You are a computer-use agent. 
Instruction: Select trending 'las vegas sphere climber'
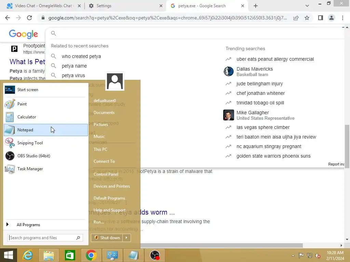click(x=263, y=127)
